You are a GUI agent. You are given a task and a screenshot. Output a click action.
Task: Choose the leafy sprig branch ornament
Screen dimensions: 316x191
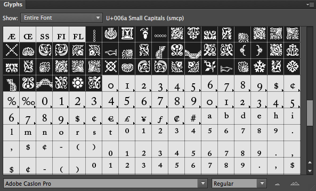tap(209, 67)
